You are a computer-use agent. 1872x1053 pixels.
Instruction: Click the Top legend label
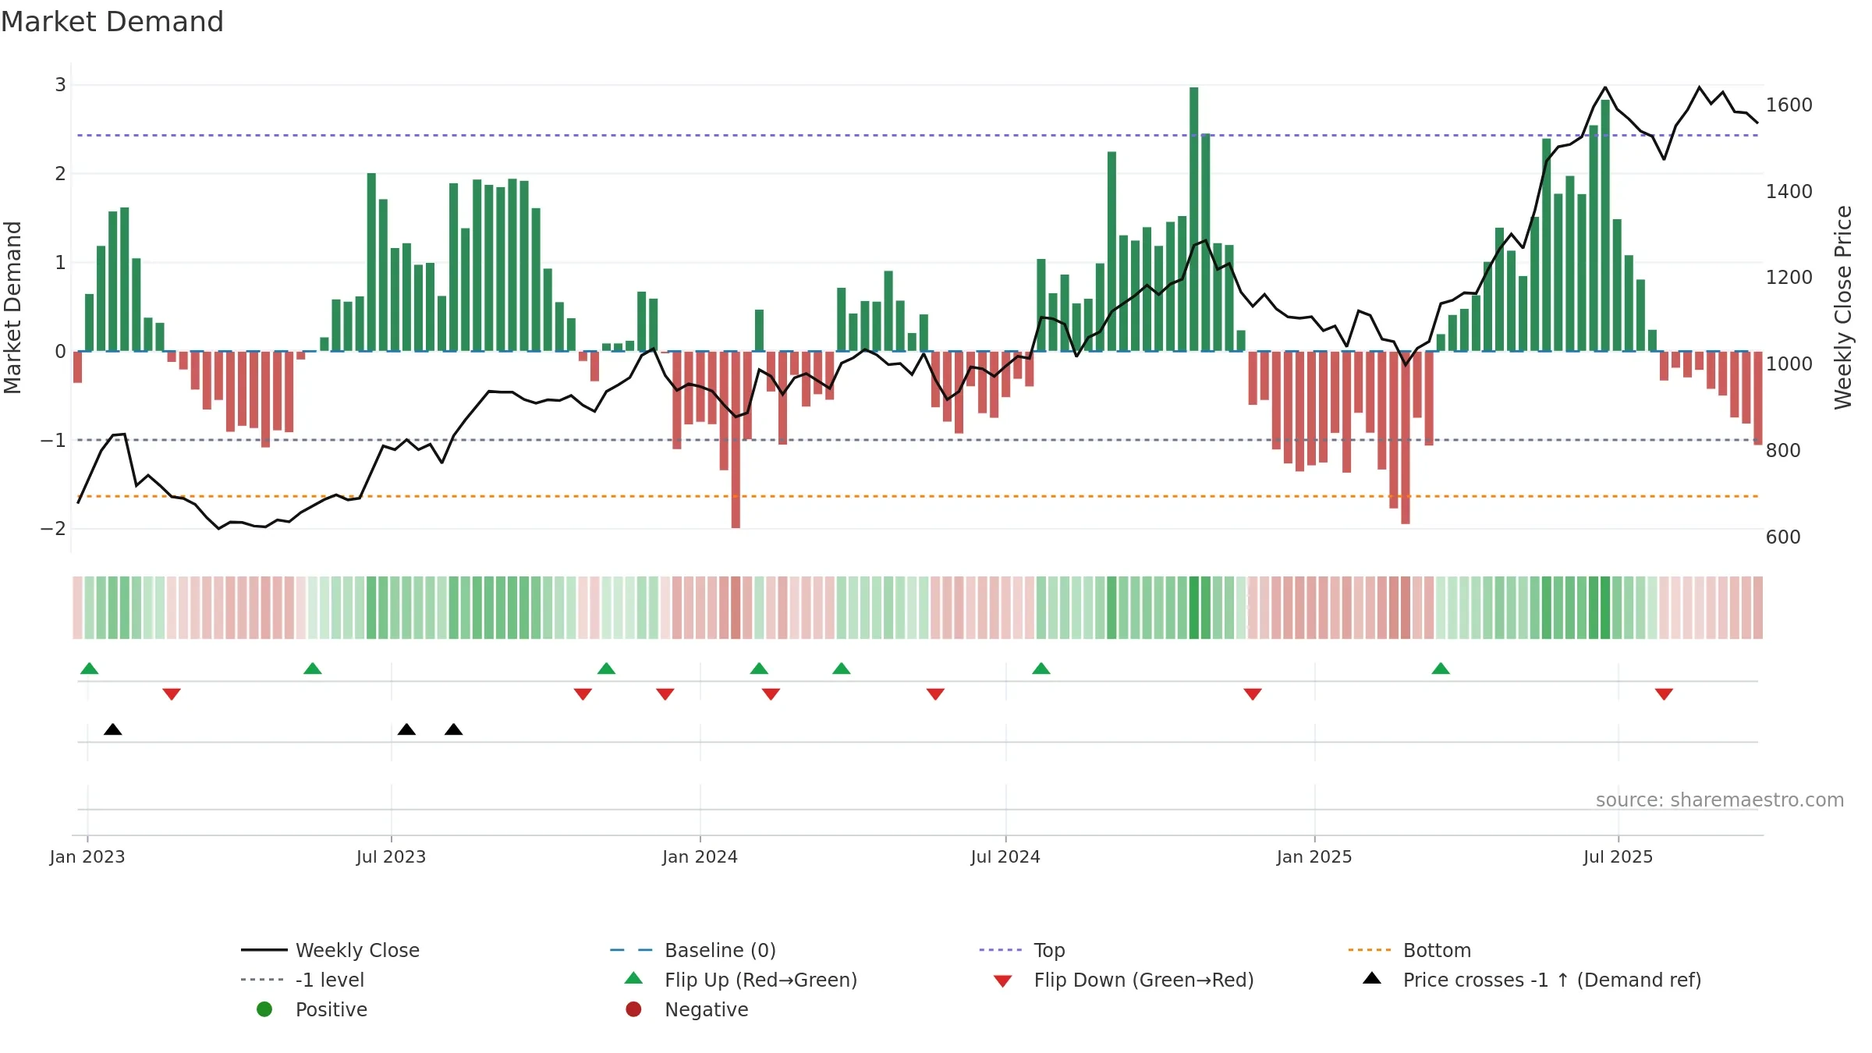click(1049, 950)
